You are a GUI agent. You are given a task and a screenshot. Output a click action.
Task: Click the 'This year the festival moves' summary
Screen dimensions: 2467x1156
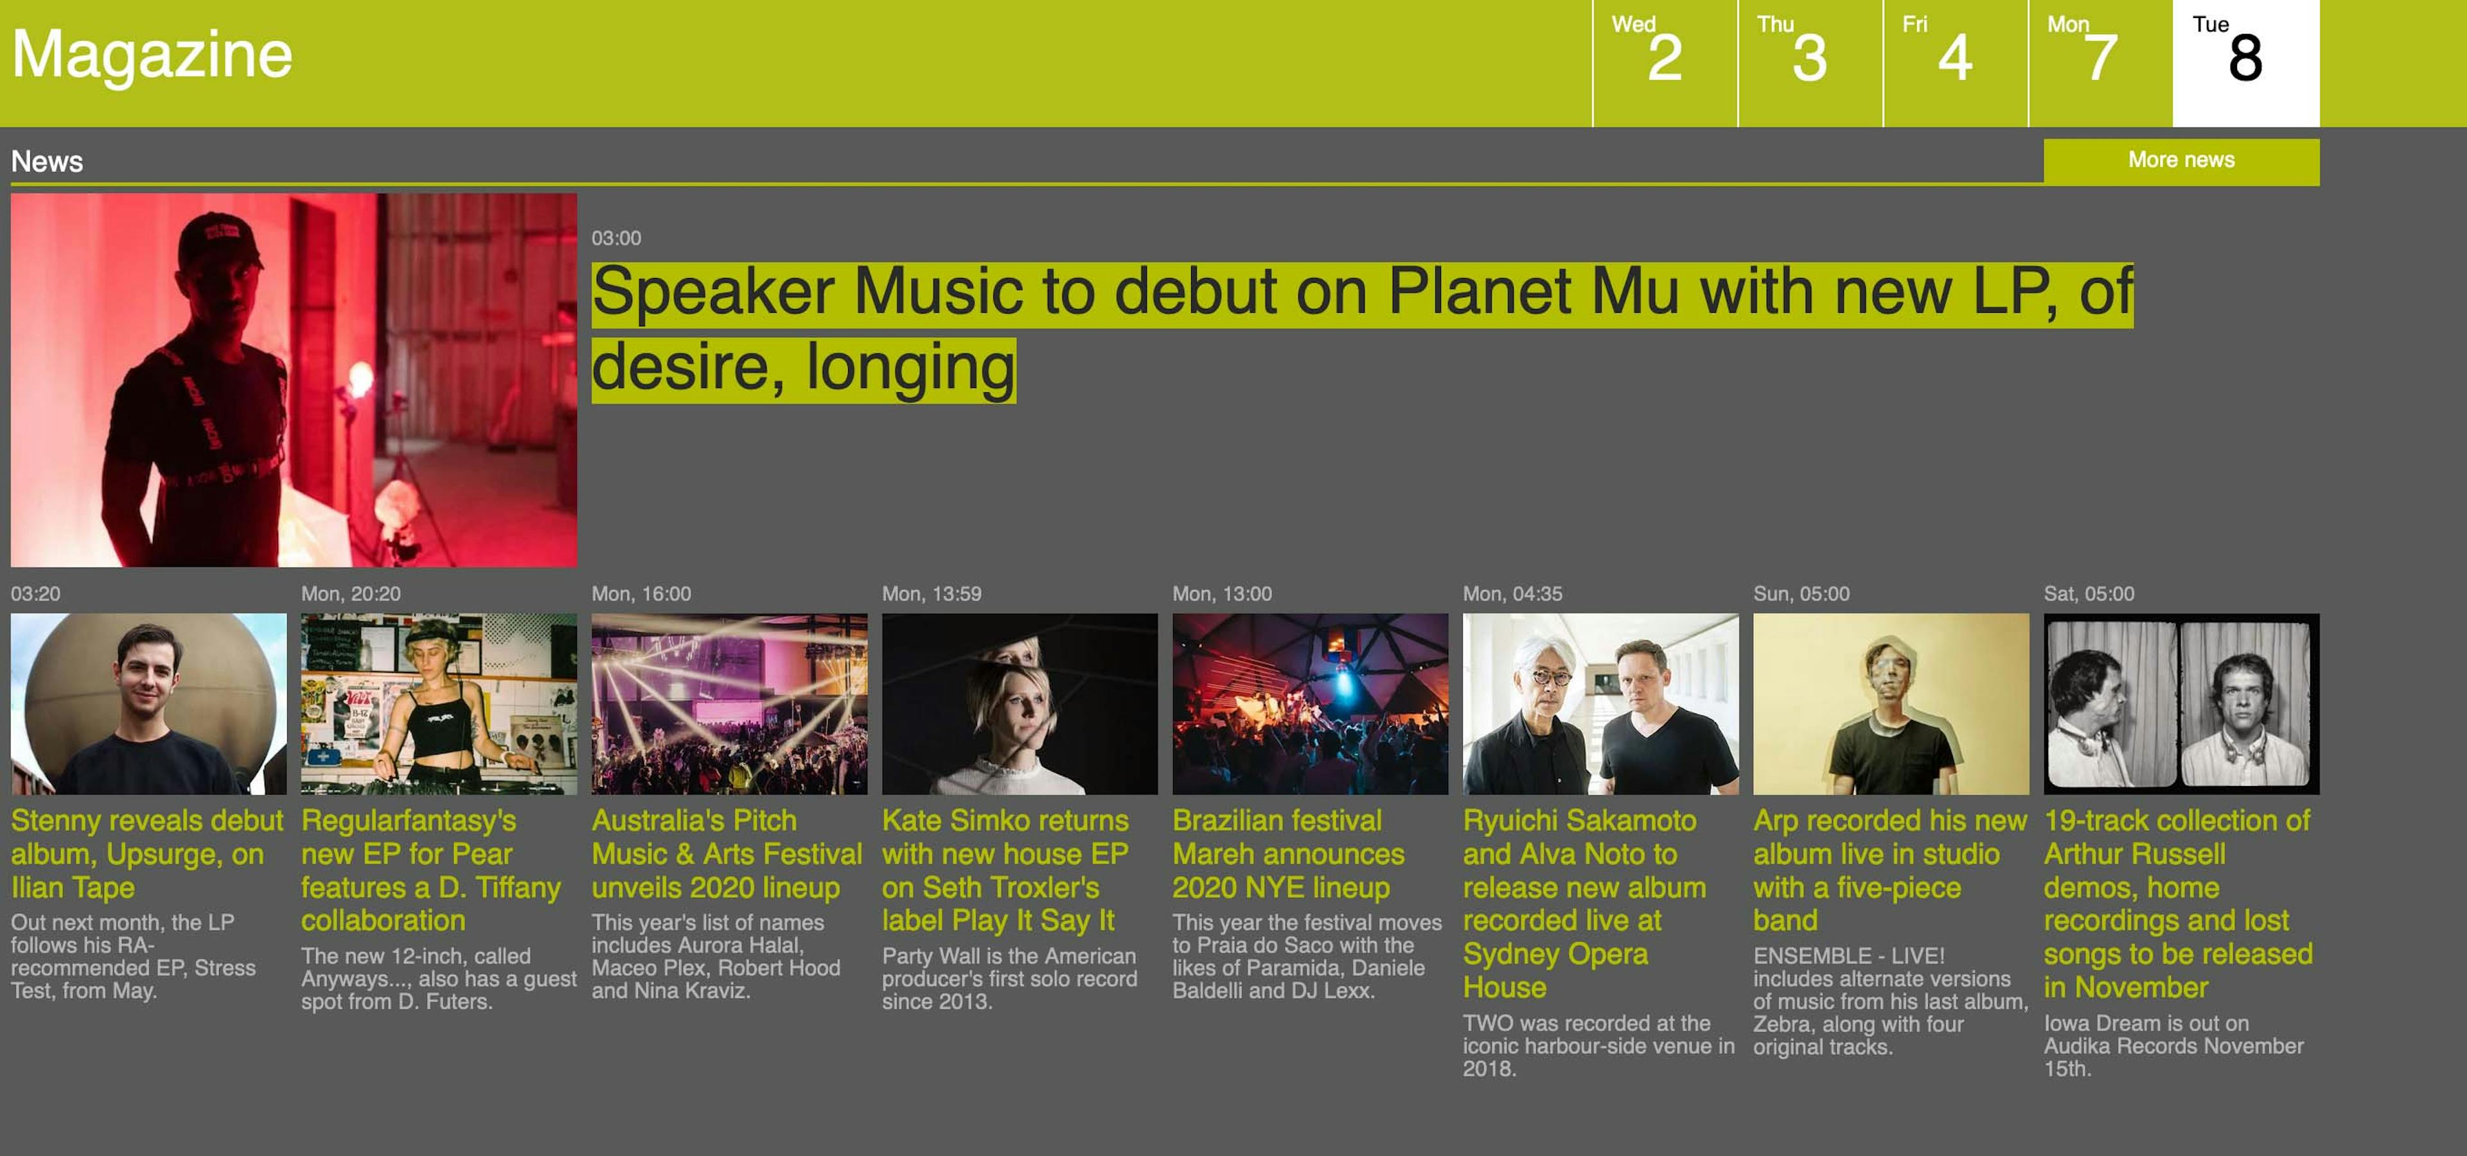1306,956
